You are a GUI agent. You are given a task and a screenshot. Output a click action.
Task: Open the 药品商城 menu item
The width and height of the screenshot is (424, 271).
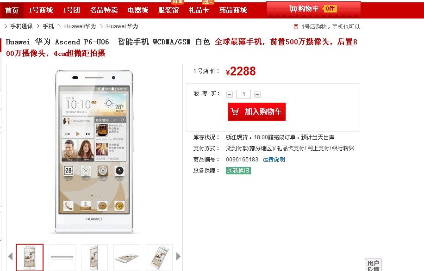pyautogui.click(x=233, y=10)
